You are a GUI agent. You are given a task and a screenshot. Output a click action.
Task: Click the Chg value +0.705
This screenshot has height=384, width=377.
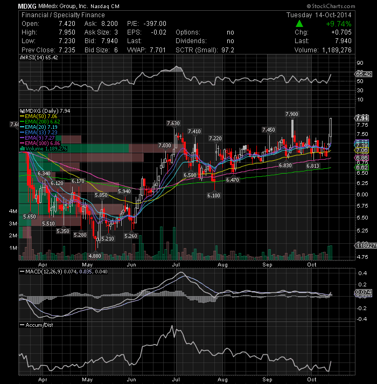pyautogui.click(x=341, y=32)
